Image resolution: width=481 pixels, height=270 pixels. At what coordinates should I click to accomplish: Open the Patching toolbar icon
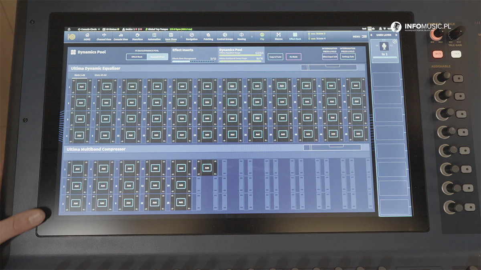pos(208,36)
